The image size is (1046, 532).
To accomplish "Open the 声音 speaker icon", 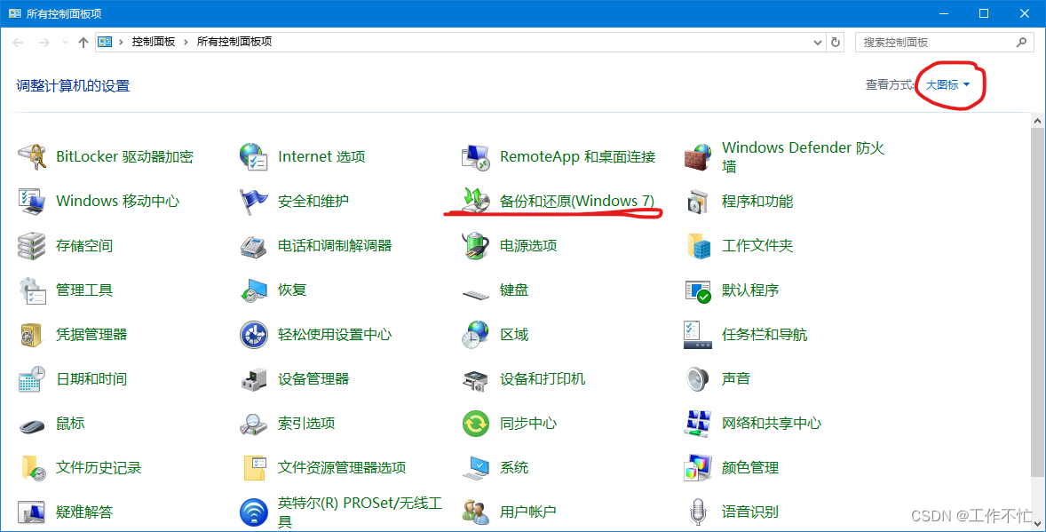I will pyautogui.click(x=698, y=379).
